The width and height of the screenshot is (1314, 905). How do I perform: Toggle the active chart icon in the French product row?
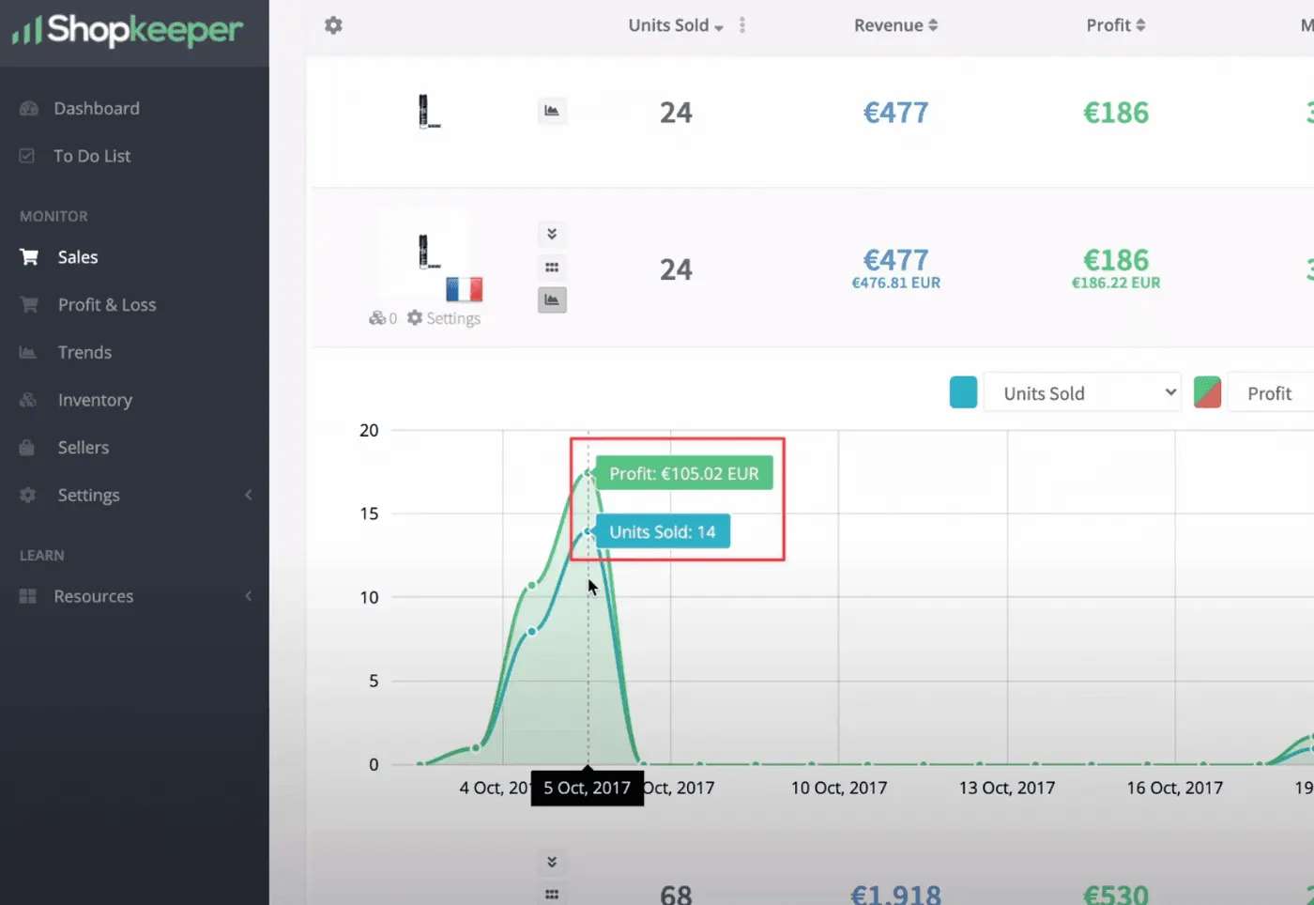[552, 299]
